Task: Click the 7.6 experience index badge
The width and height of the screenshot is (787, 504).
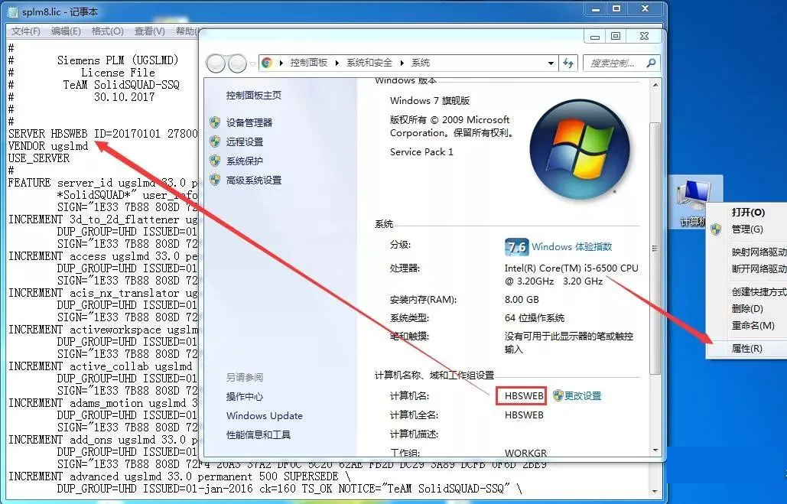Action: click(x=516, y=246)
